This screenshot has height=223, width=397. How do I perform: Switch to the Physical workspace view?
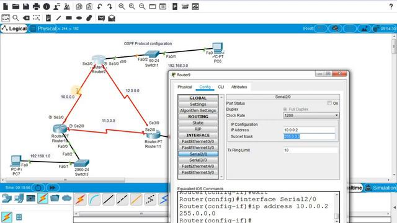pyautogui.click(x=43, y=28)
